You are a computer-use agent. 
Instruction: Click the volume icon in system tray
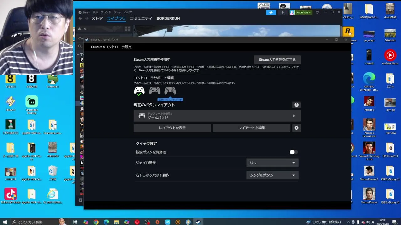(x=368, y=222)
